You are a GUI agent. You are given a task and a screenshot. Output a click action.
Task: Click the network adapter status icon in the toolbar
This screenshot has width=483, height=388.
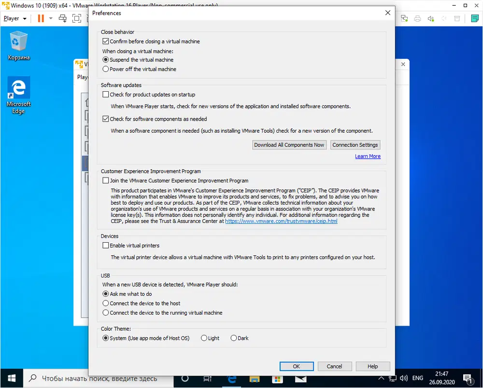(x=404, y=18)
